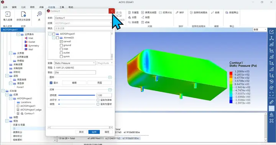The width and height of the screenshot is (276, 145).
Task: Rotate view 90 degrees counterclockwise
Action: [x=271, y=81]
